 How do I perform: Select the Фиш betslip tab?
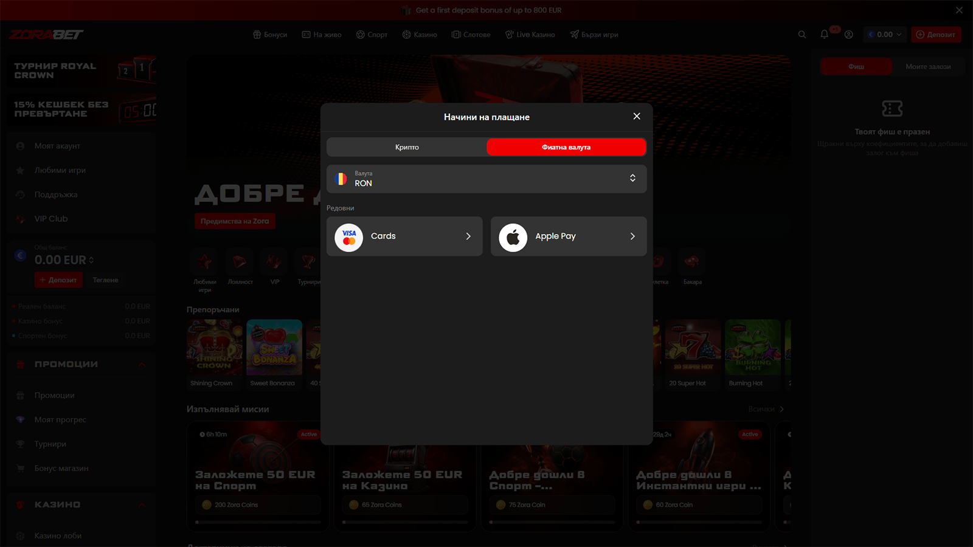(856, 67)
